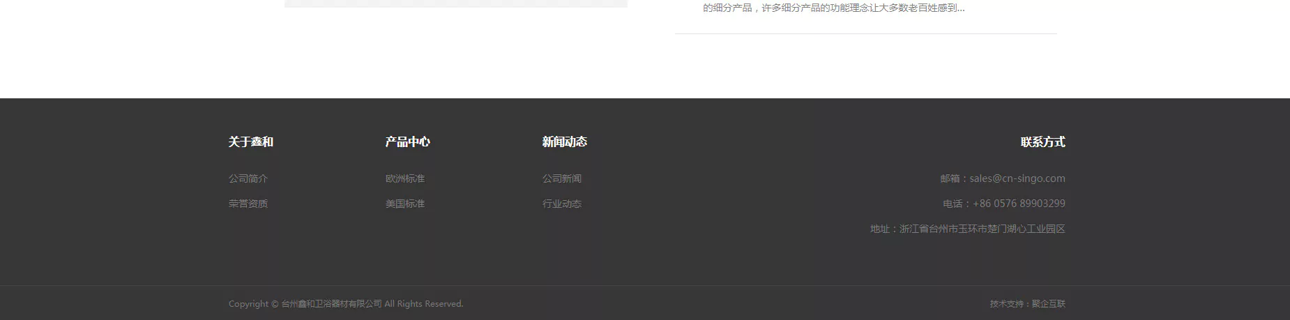This screenshot has height=320, width=1290.
Task: Click 台州鑫和卫浴器材有限公司 in the copyright
Action: pyautogui.click(x=332, y=304)
